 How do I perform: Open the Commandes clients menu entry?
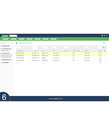click(7, 49)
